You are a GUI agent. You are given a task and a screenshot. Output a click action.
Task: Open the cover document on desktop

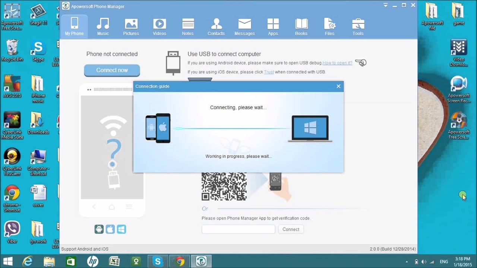pos(38,196)
